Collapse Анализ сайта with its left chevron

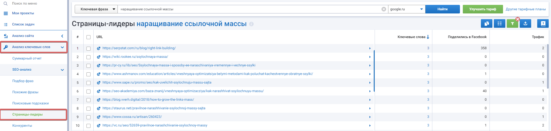click(62, 36)
